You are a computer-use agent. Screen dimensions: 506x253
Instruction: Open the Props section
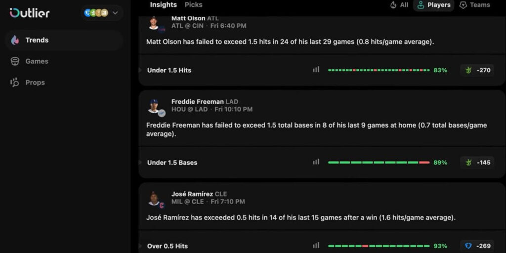click(x=35, y=83)
